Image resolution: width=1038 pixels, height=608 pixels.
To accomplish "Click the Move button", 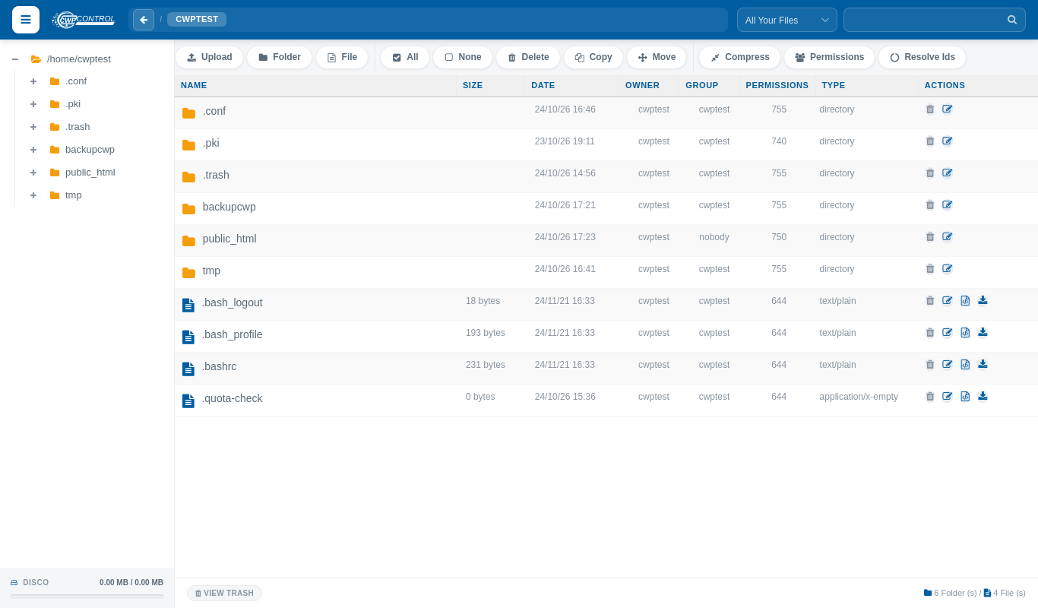I will (x=657, y=57).
